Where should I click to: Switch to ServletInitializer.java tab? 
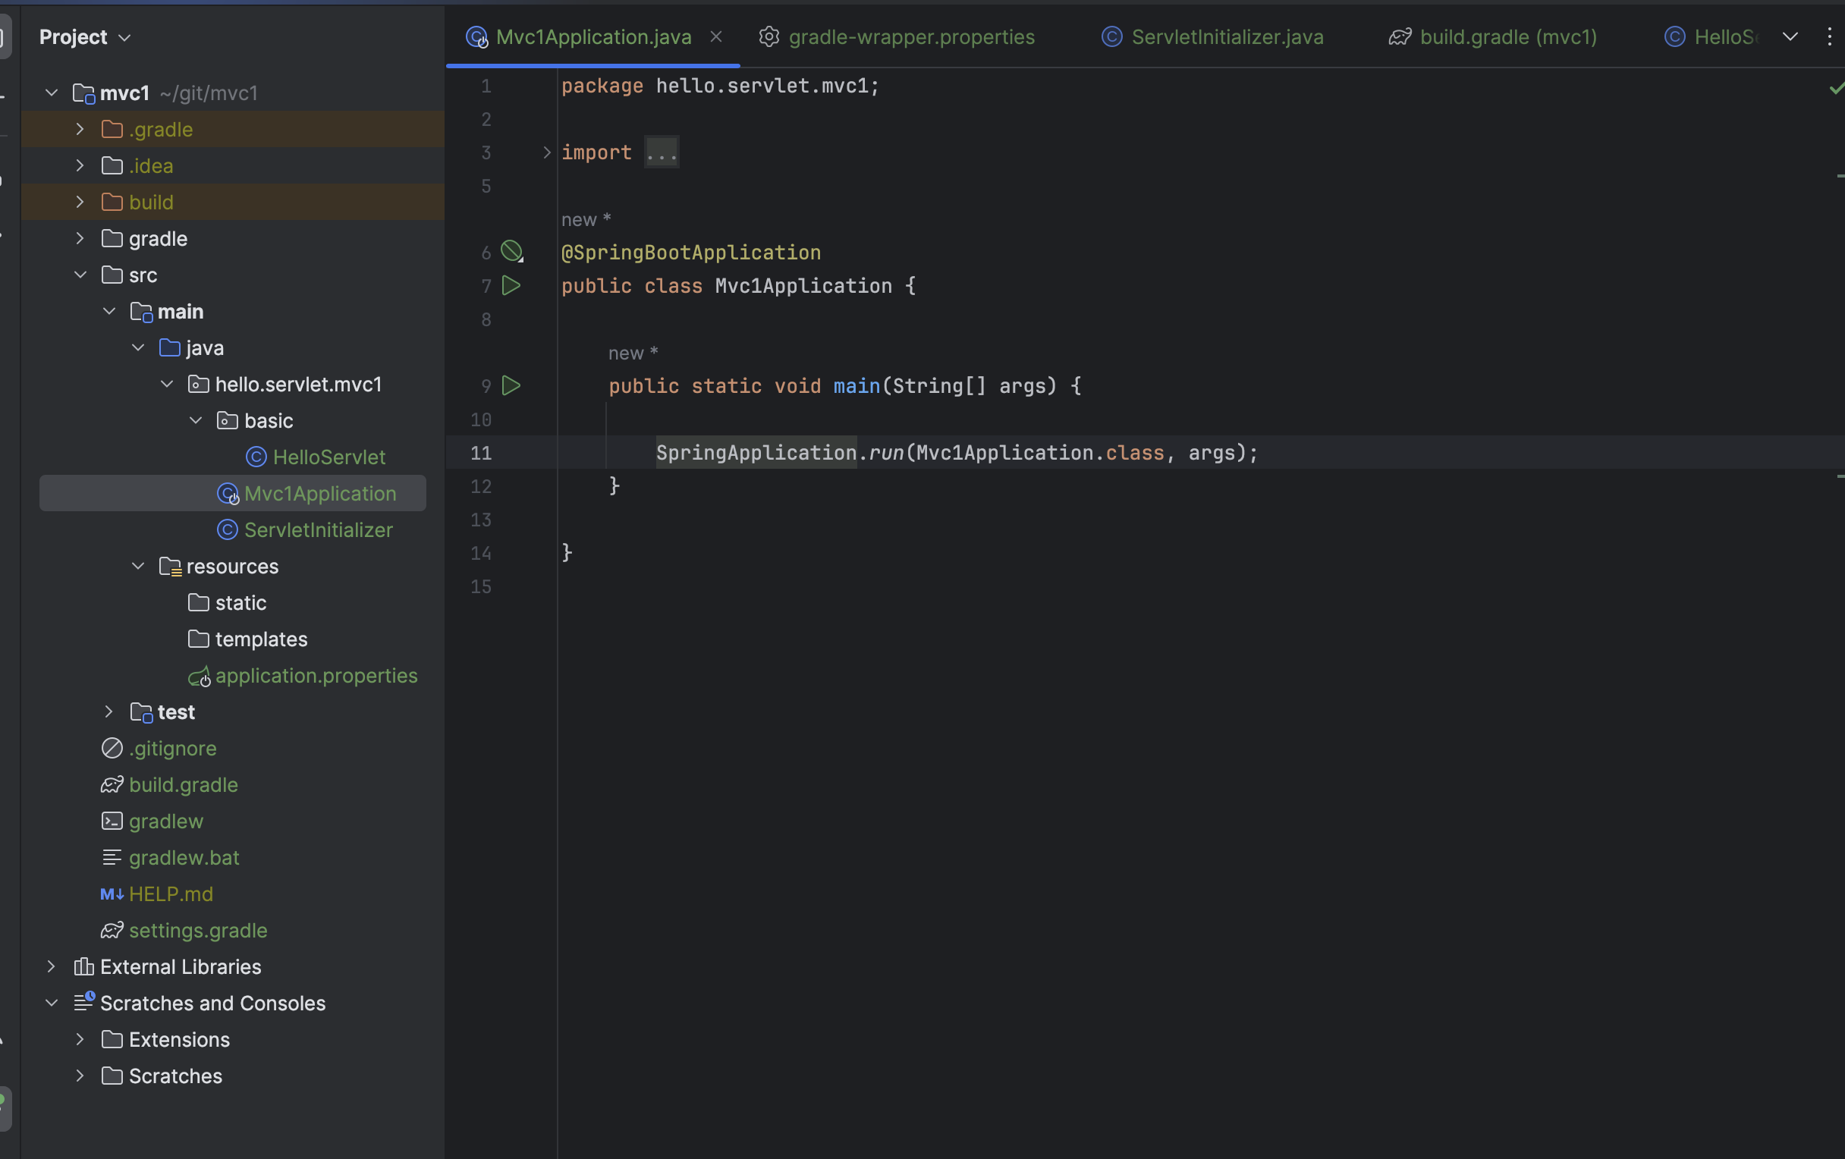tap(1227, 36)
